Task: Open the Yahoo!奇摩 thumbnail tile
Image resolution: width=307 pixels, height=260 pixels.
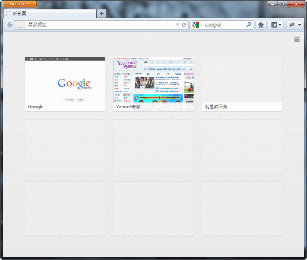Action: click(153, 81)
